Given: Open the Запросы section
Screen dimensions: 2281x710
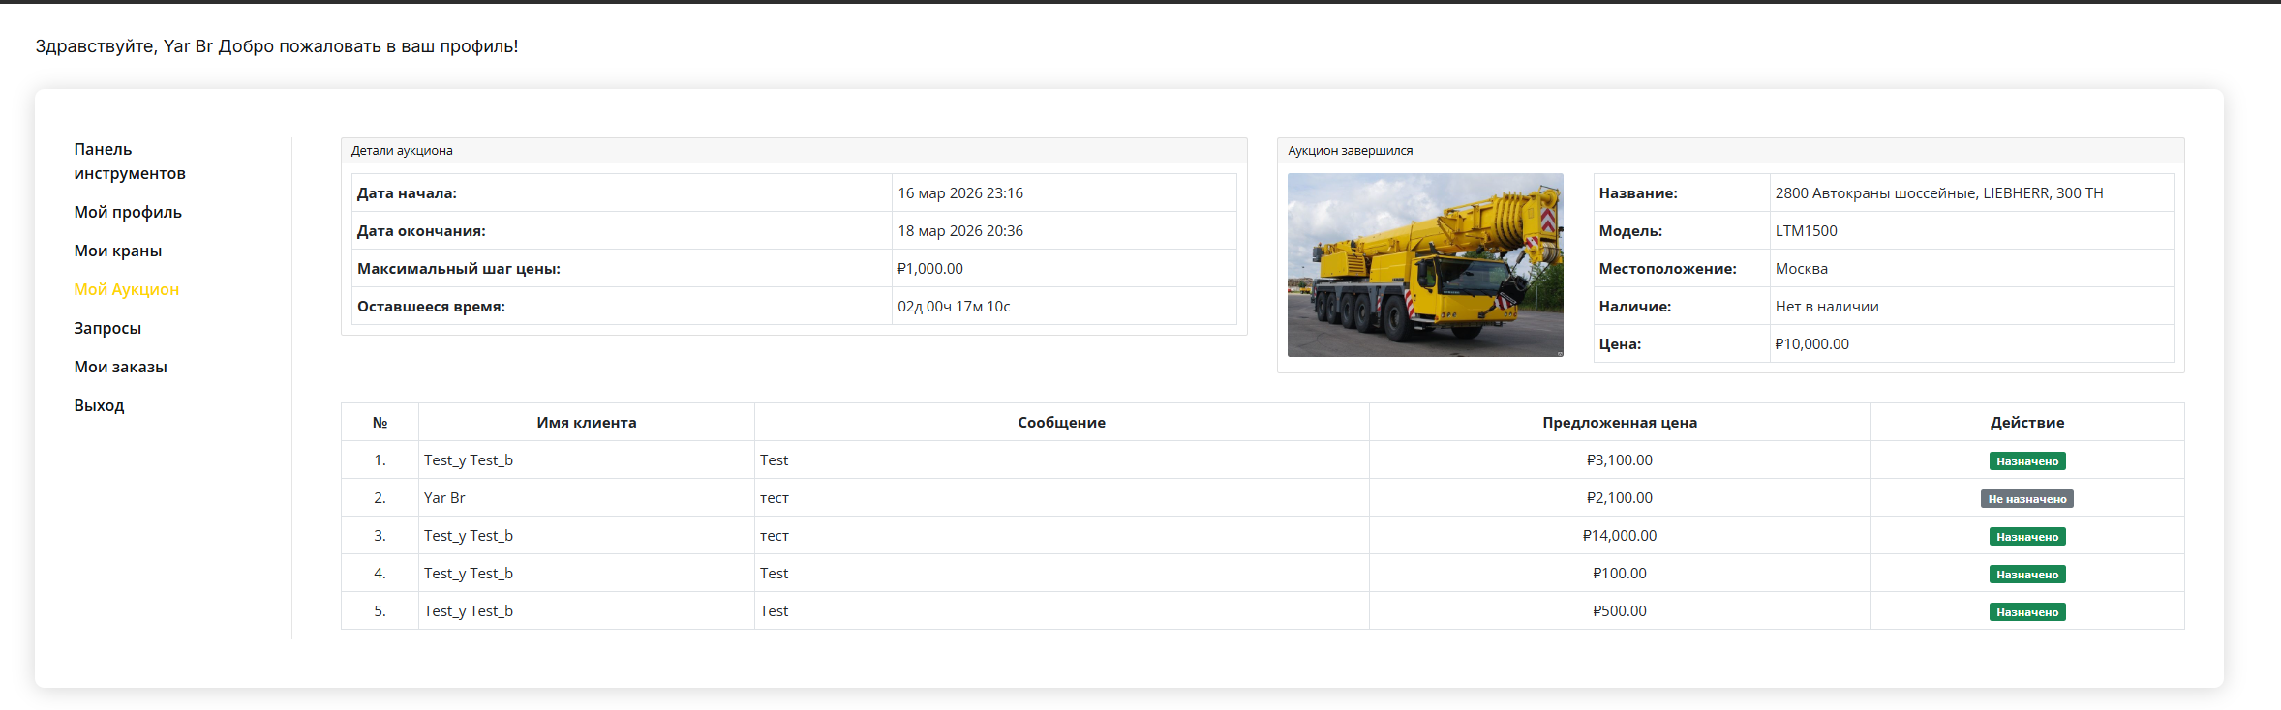Looking at the screenshot, I should [107, 328].
